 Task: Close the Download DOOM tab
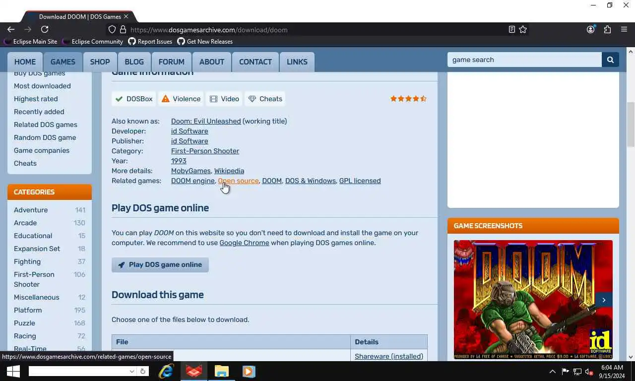coord(126,16)
